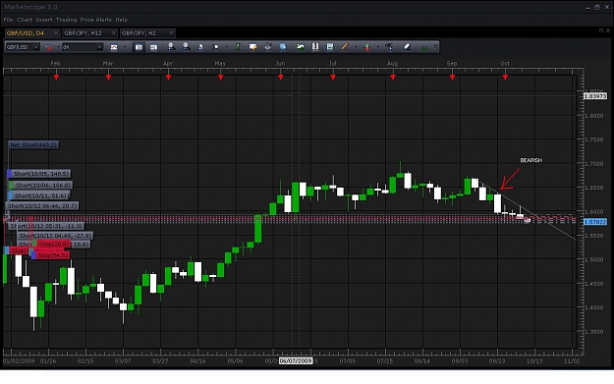The image size is (614, 384).
Task: Open the File menu
Action: coord(8,20)
